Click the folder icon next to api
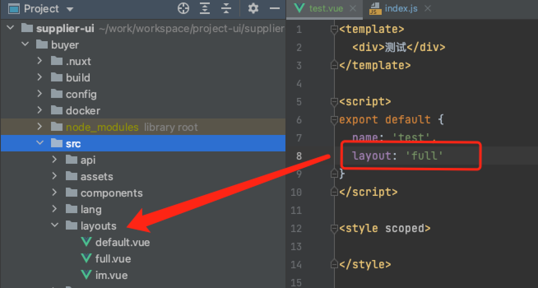 point(72,160)
